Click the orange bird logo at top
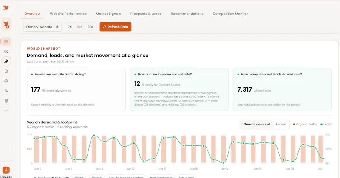 tap(6, 8)
